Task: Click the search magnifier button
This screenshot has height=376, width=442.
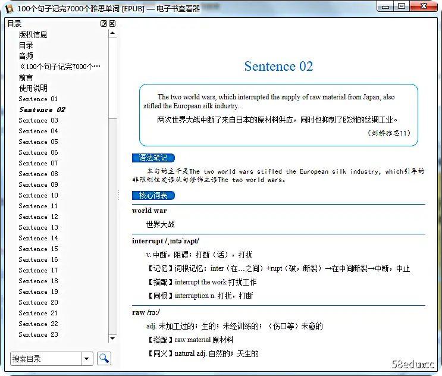Action: point(104,359)
